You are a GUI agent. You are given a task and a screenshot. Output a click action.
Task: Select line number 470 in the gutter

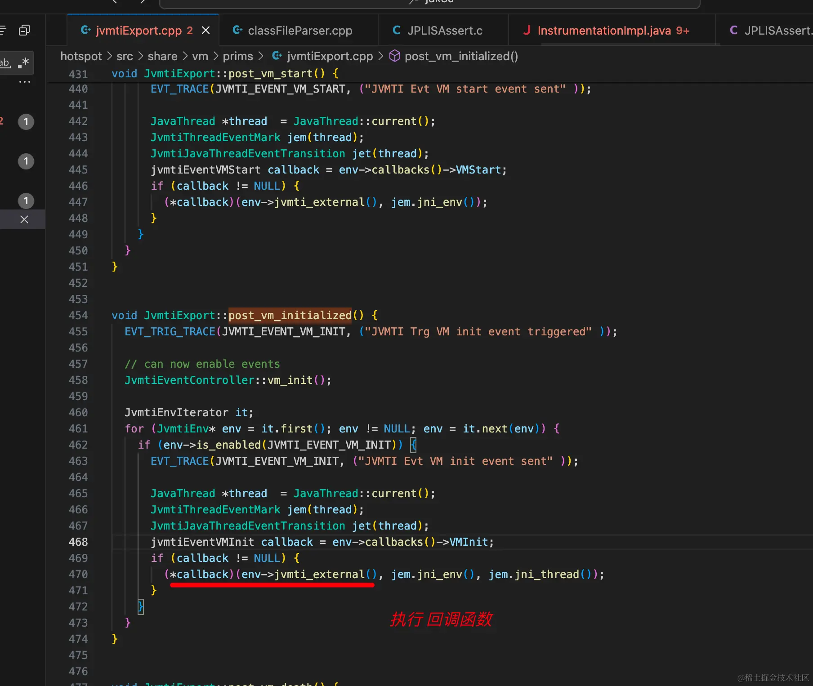click(78, 574)
